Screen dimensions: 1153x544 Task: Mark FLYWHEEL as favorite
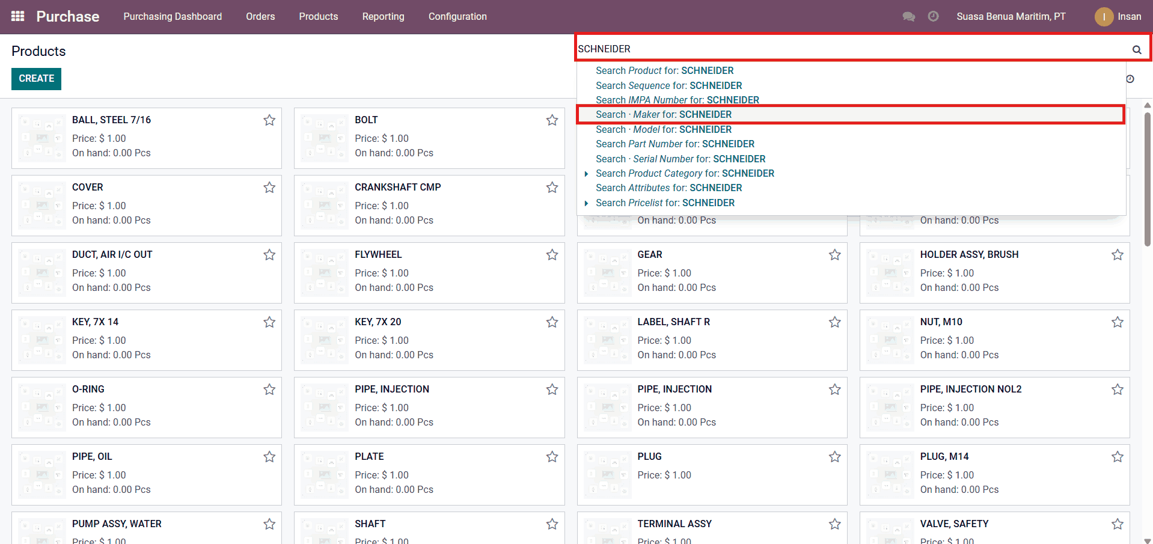(552, 255)
